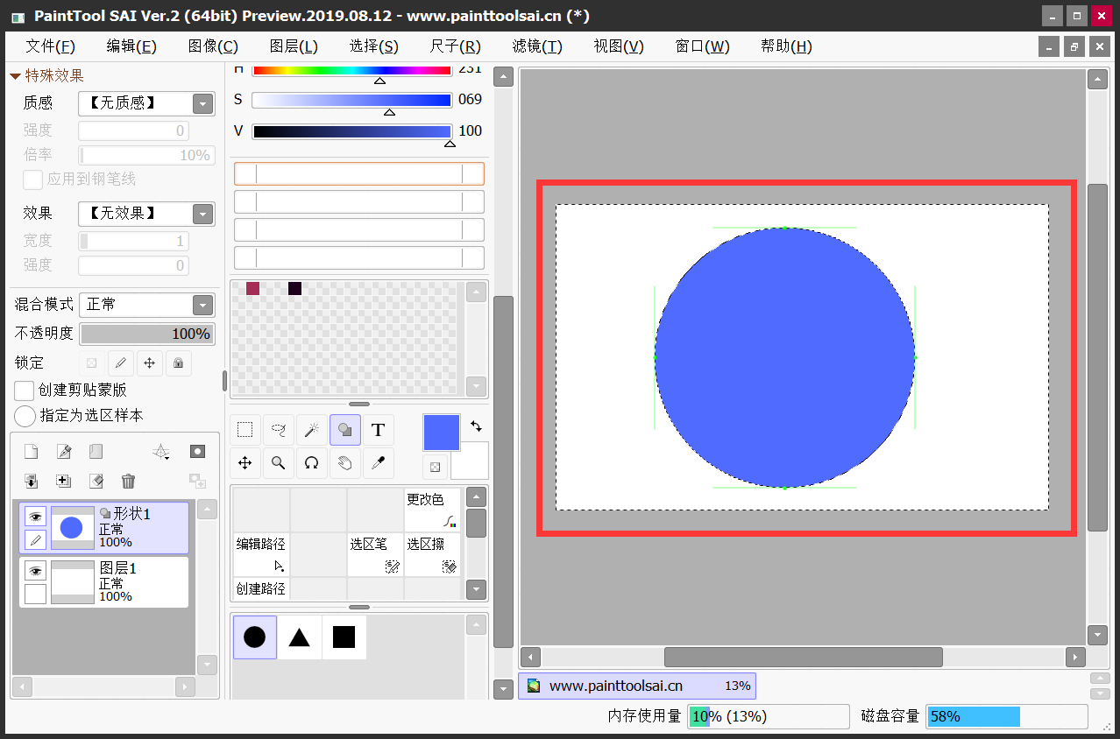Open the 滤镜(T) menu
1120x739 pixels.
(537, 47)
